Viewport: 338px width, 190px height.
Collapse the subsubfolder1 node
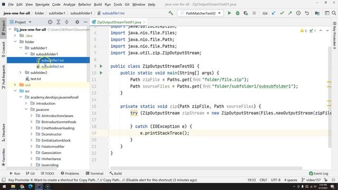click(26, 54)
